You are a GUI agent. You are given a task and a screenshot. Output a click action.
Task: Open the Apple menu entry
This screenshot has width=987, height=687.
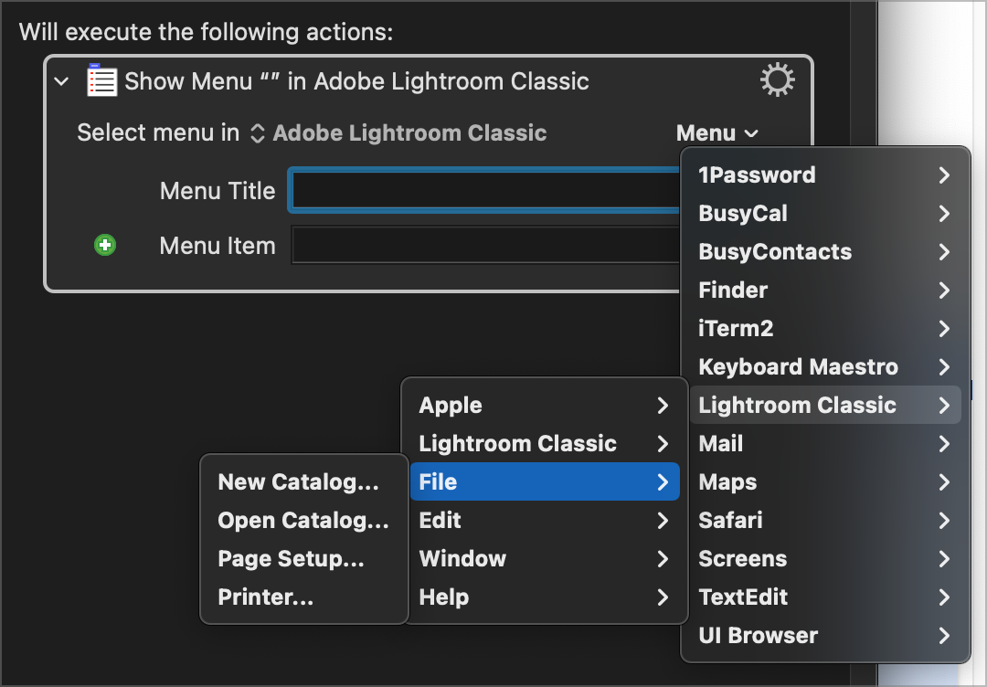tap(545, 405)
